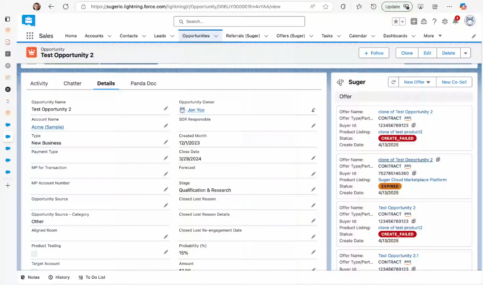Create a New Co-Sell

[454, 82]
